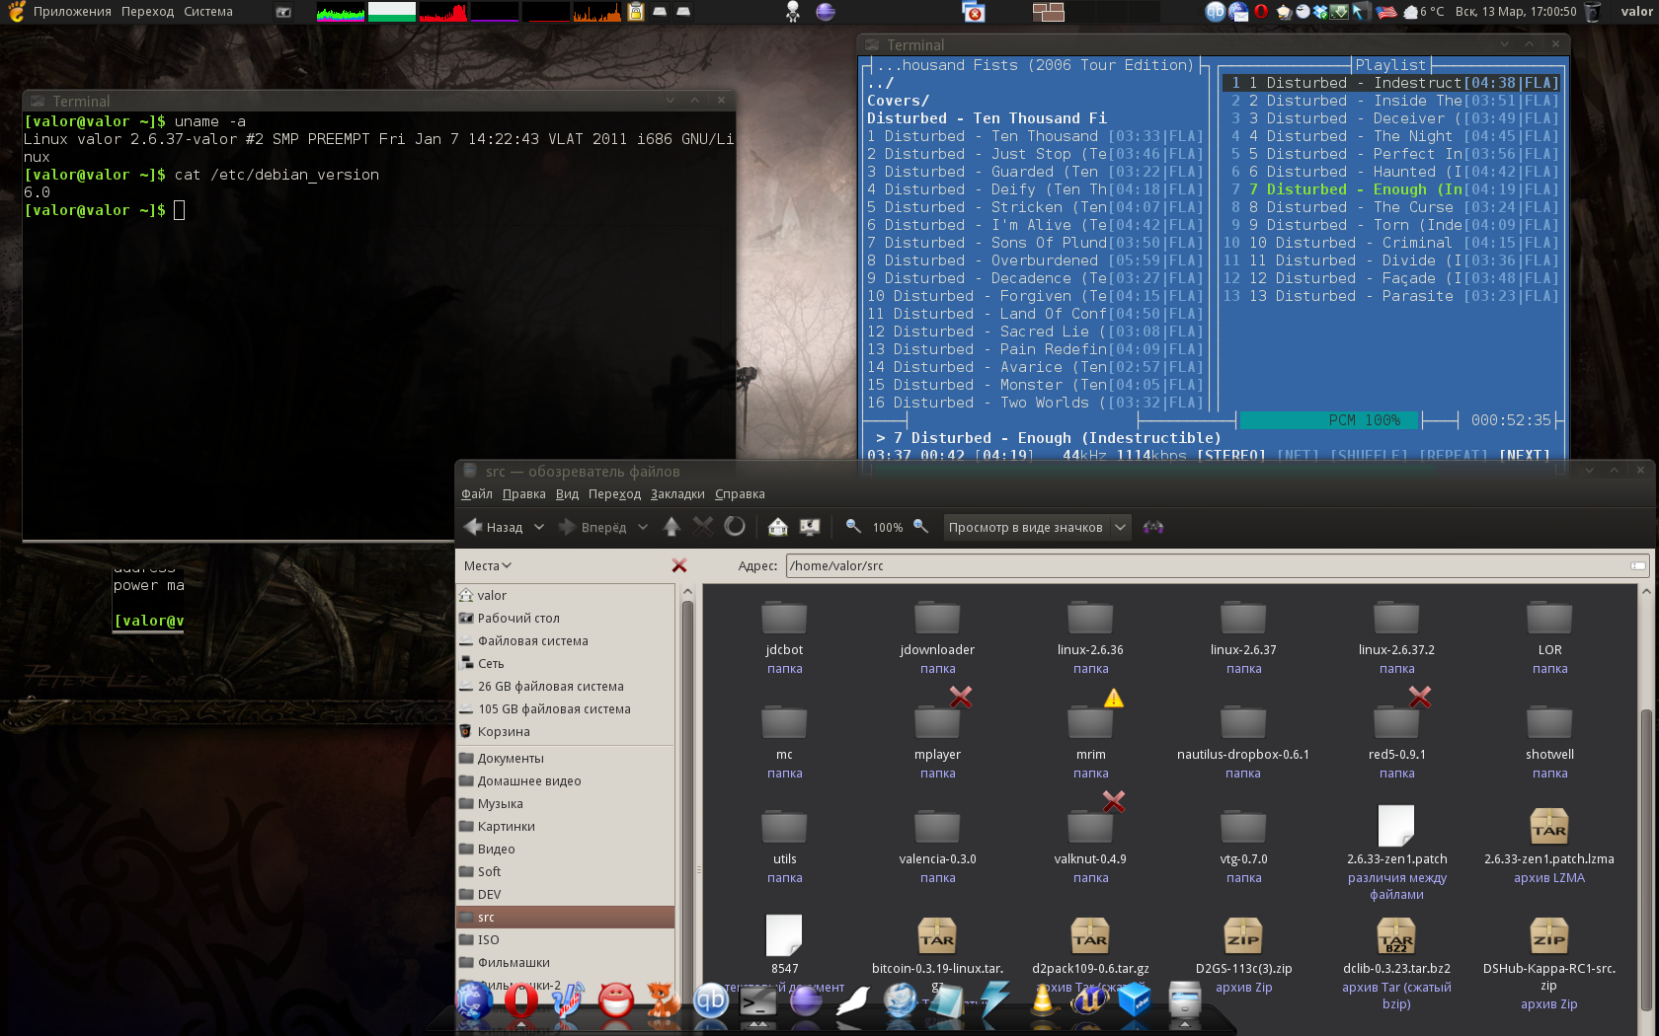Open file search with binoculars icon

coord(1152,527)
